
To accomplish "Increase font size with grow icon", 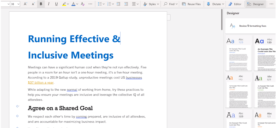I will click(x=25, y=4).
